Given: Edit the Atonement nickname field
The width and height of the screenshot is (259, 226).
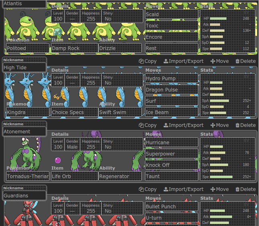Looking at the screenshot, I should coord(24,132).
